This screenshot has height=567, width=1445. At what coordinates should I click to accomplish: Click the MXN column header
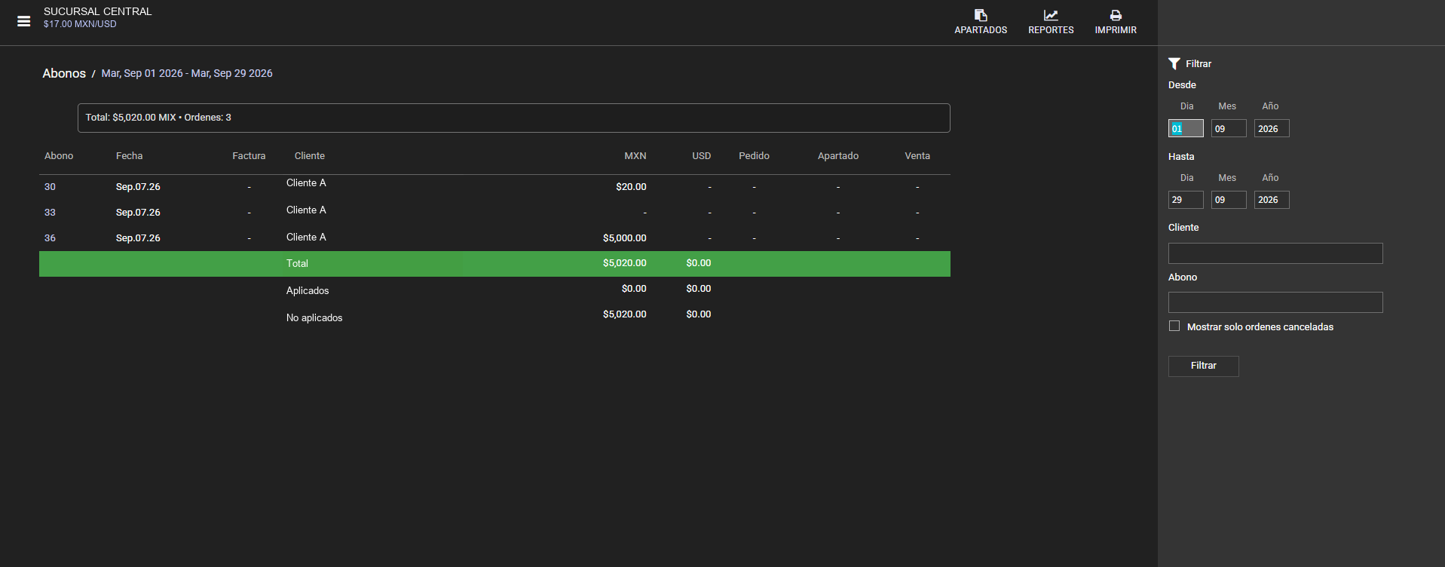coord(635,156)
